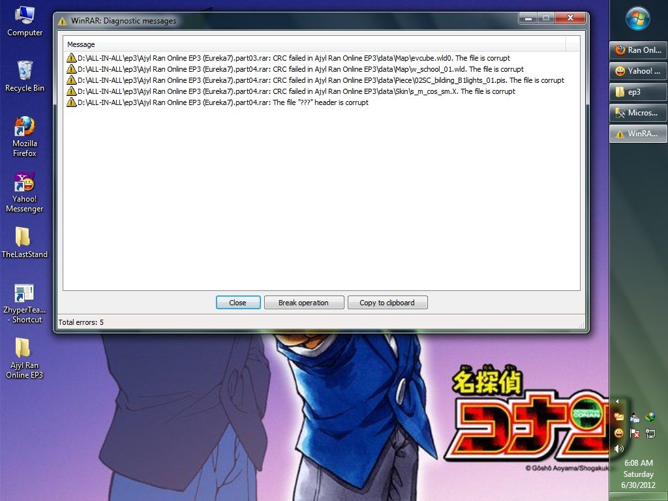Switch to Ran Online Firefox taskbar item
The width and height of the screenshot is (668, 501).
tap(638, 50)
